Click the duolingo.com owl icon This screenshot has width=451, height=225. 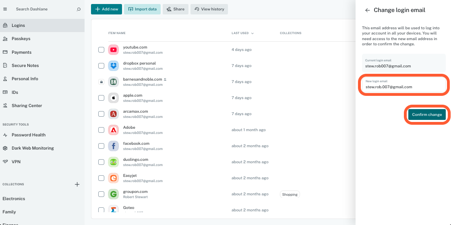(x=113, y=162)
